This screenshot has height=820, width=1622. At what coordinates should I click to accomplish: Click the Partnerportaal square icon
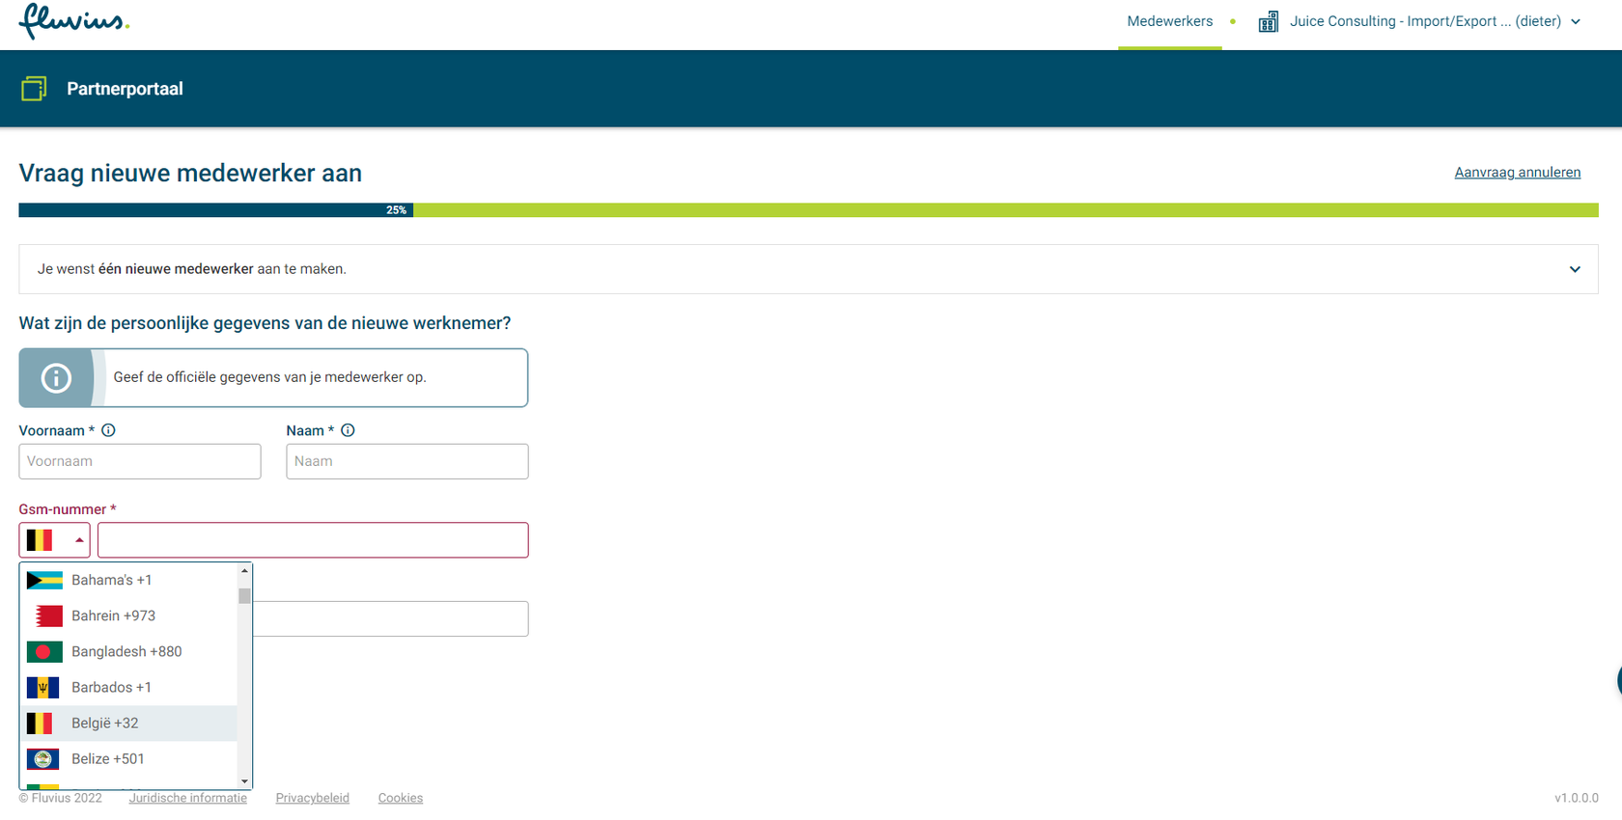(34, 89)
